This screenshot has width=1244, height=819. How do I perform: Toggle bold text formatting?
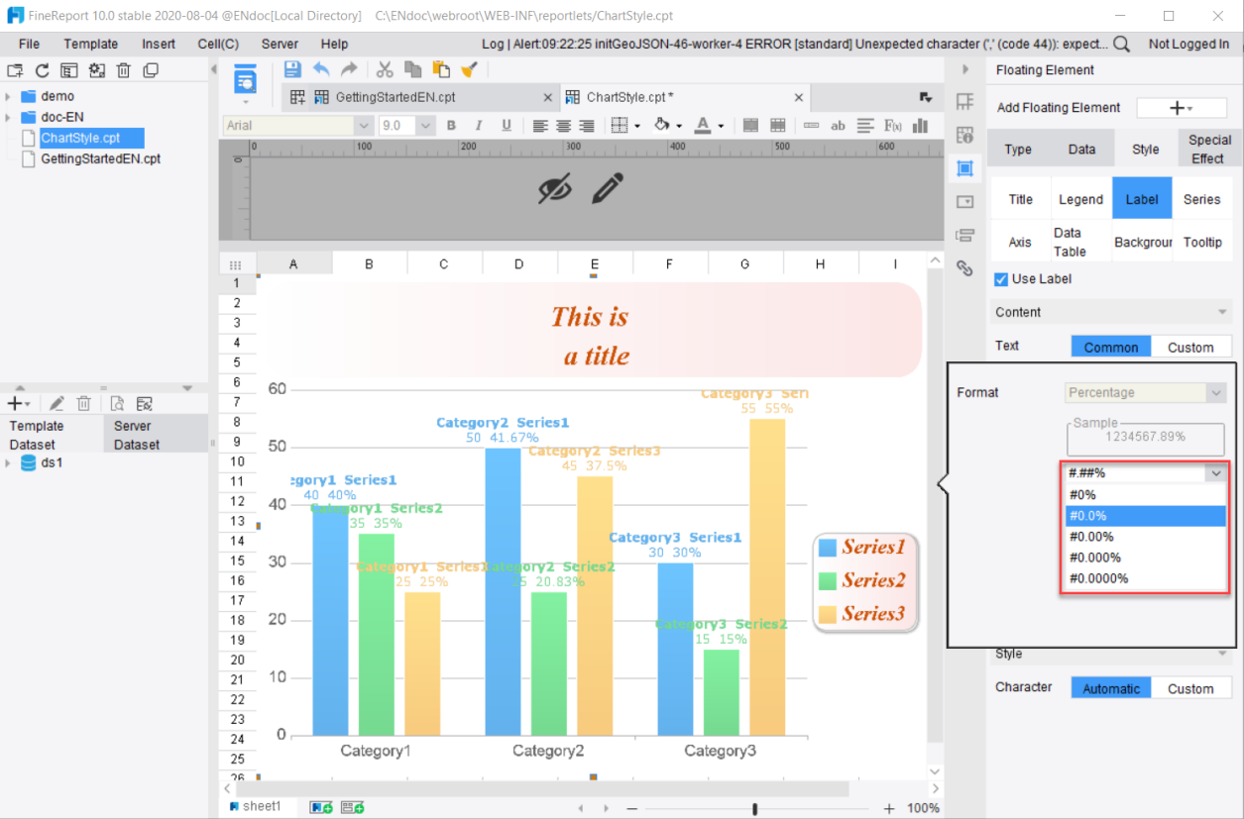(451, 126)
